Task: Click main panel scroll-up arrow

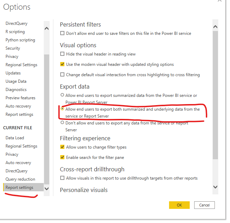Action: click(215, 27)
